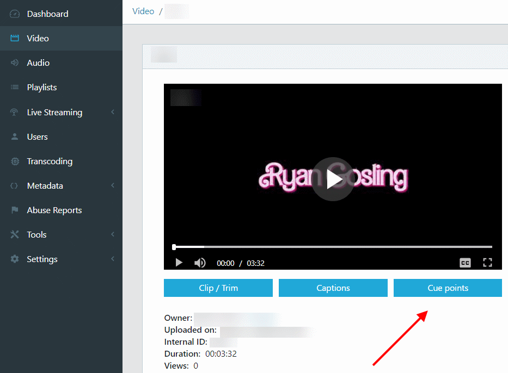Click the 00:00 current time display
Screen dimensions: 508x373
point(225,263)
